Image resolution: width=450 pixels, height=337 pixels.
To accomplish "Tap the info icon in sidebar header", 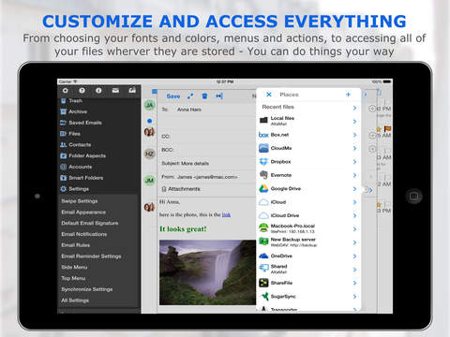I will pos(98,91).
